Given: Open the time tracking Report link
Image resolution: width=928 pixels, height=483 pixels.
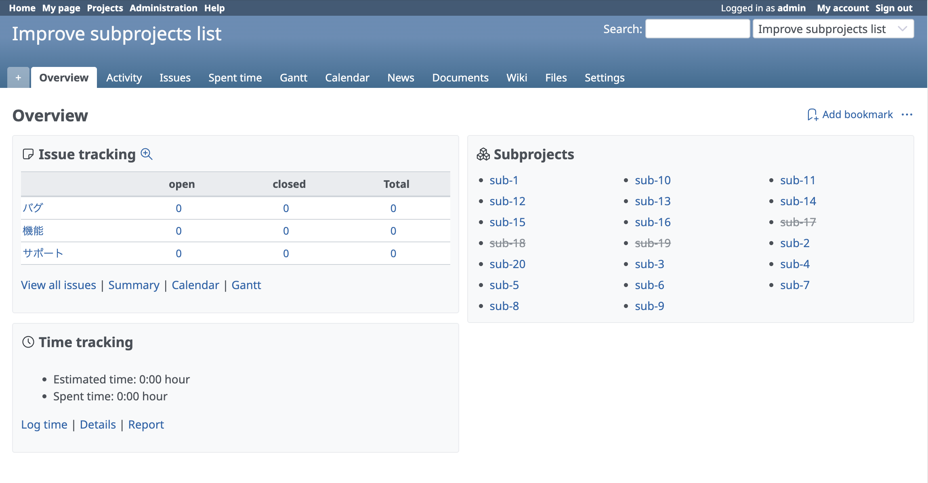Looking at the screenshot, I should tap(146, 425).
